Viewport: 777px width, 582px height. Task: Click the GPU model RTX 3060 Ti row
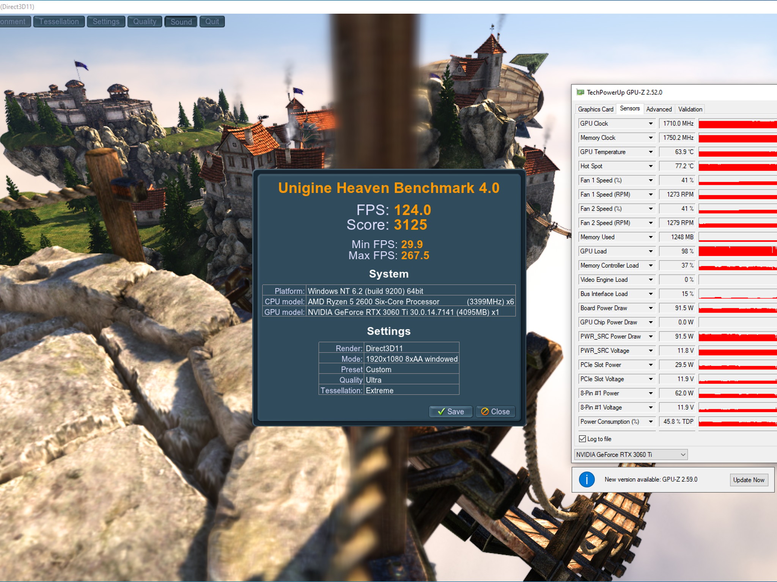(389, 312)
